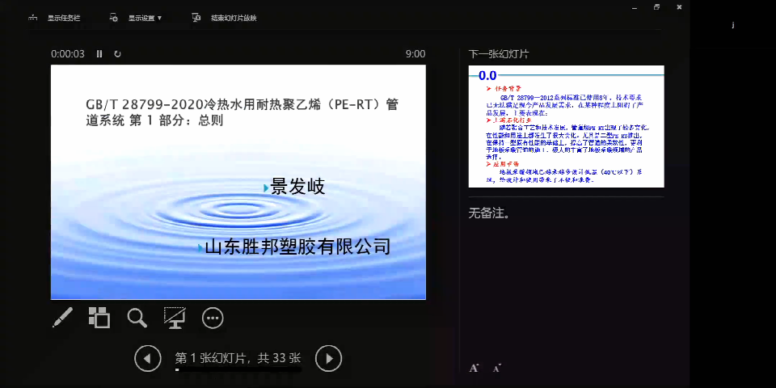The image size is (776, 388).
Task: Click the current slide showing GB/T 28799-2020 title
Action: click(238, 182)
